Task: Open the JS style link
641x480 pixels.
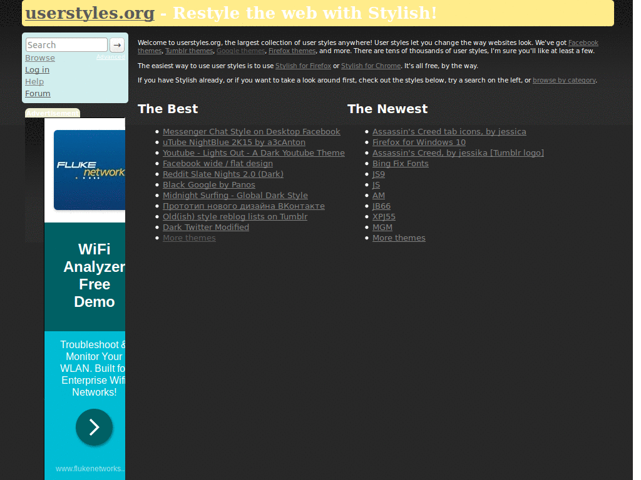Action: pyautogui.click(x=376, y=185)
